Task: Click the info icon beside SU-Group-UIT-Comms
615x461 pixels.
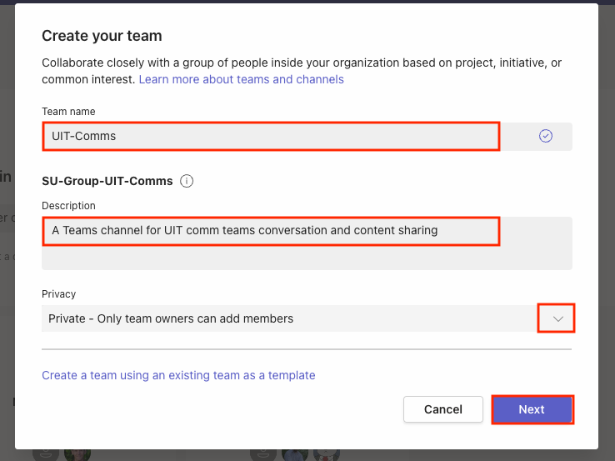Action: coord(187,181)
